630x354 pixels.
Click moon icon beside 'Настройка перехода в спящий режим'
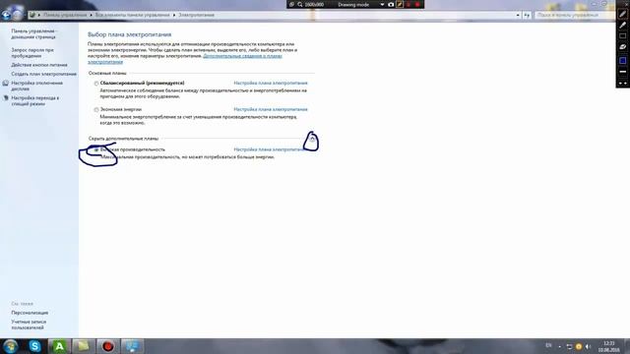[x=5, y=98]
